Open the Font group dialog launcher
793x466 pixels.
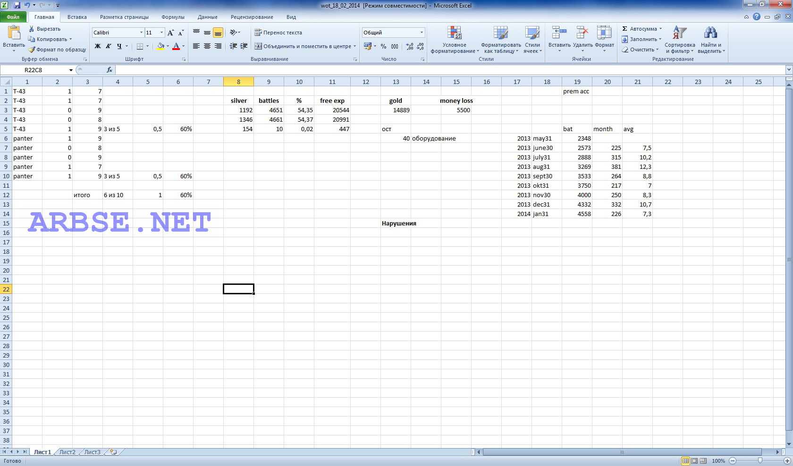(x=184, y=59)
